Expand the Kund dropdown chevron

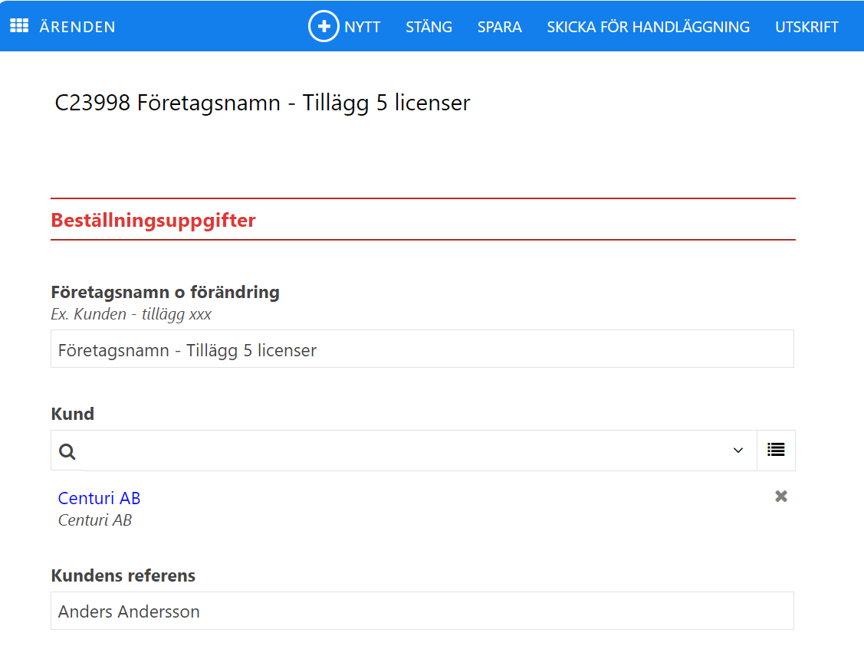pos(738,451)
